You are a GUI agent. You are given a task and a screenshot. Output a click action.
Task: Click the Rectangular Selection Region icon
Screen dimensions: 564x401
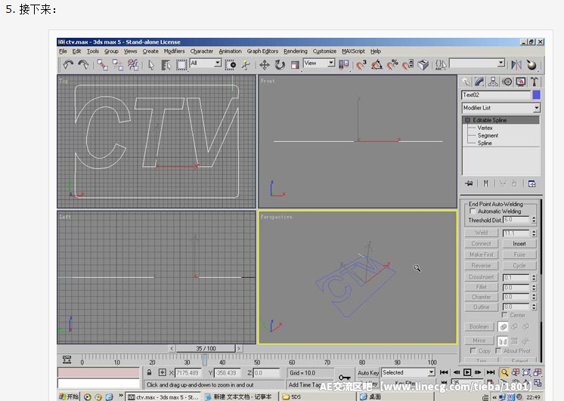pyautogui.click(x=181, y=65)
